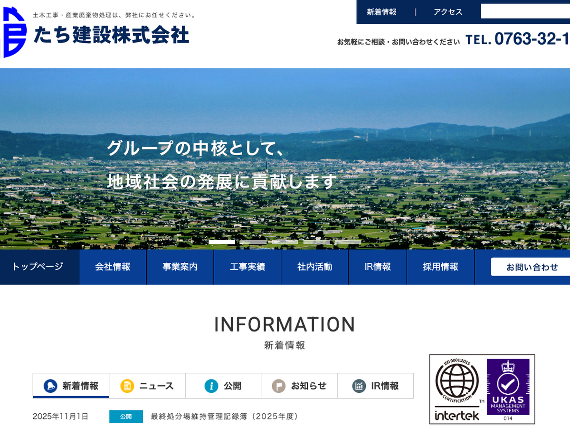The image size is (570, 427).
Task: Open the 工事実績 navigation item
Action: [247, 267]
